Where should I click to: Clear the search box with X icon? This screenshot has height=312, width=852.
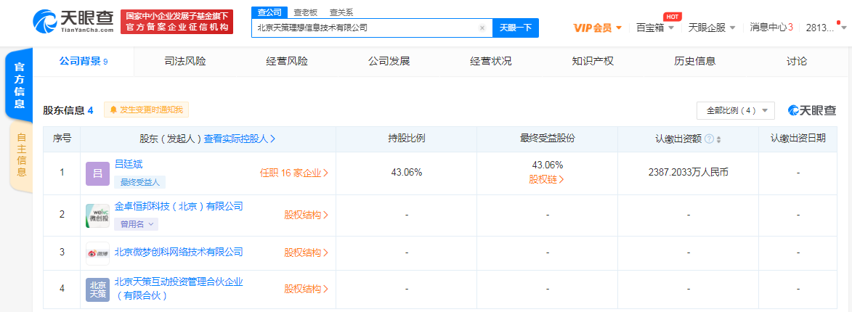point(482,28)
